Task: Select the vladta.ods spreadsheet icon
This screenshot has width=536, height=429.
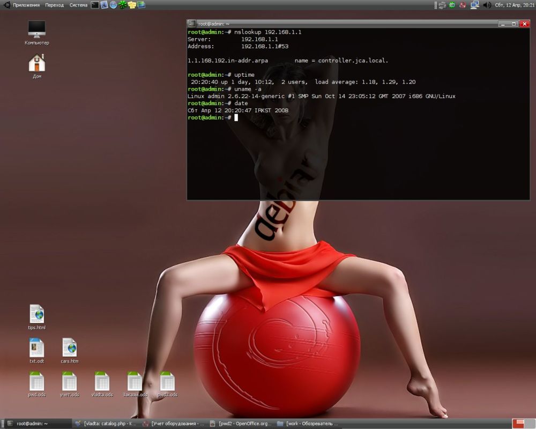Action: 102,384
